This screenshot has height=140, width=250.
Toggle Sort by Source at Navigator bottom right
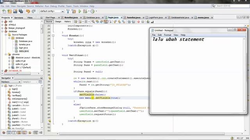pos(41,133)
